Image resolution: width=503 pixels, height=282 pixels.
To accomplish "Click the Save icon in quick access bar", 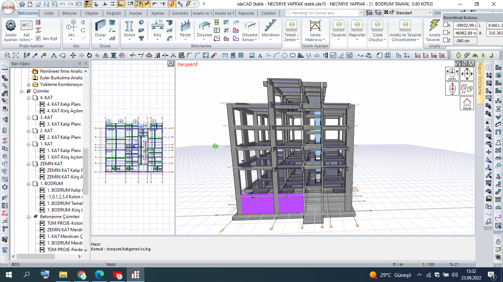I will point(46,4).
